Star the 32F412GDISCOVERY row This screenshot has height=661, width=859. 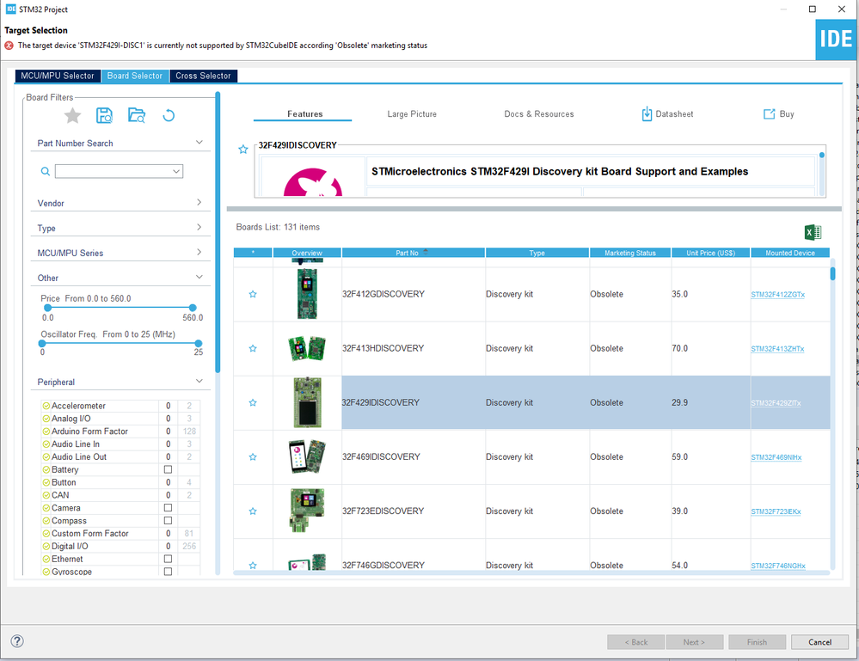tap(253, 294)
